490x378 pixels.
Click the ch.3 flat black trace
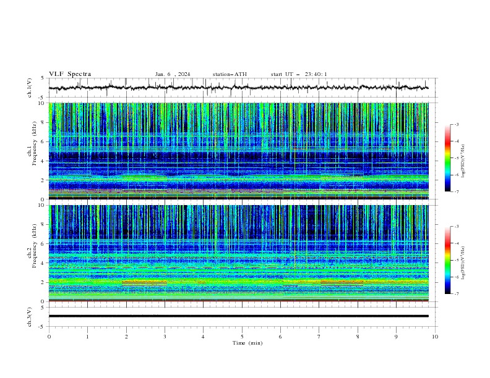coord(238,316)
